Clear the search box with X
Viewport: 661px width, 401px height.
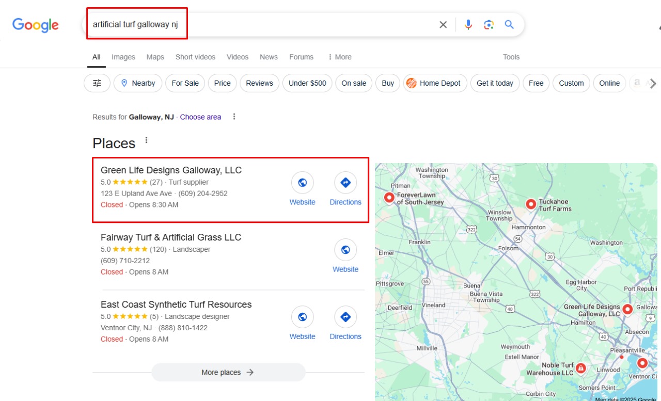click(x=443, y=25)
